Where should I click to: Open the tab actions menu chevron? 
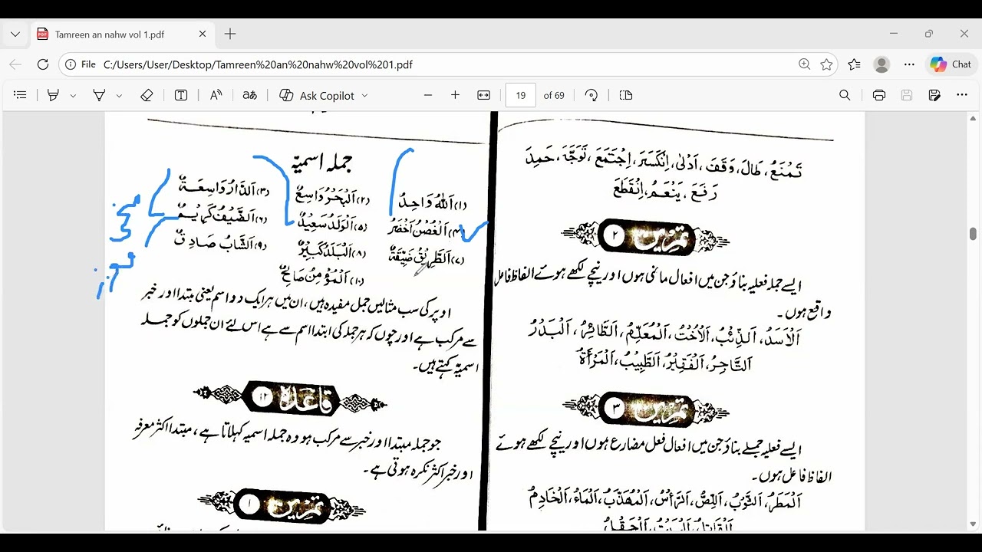(x=15, y=34)
